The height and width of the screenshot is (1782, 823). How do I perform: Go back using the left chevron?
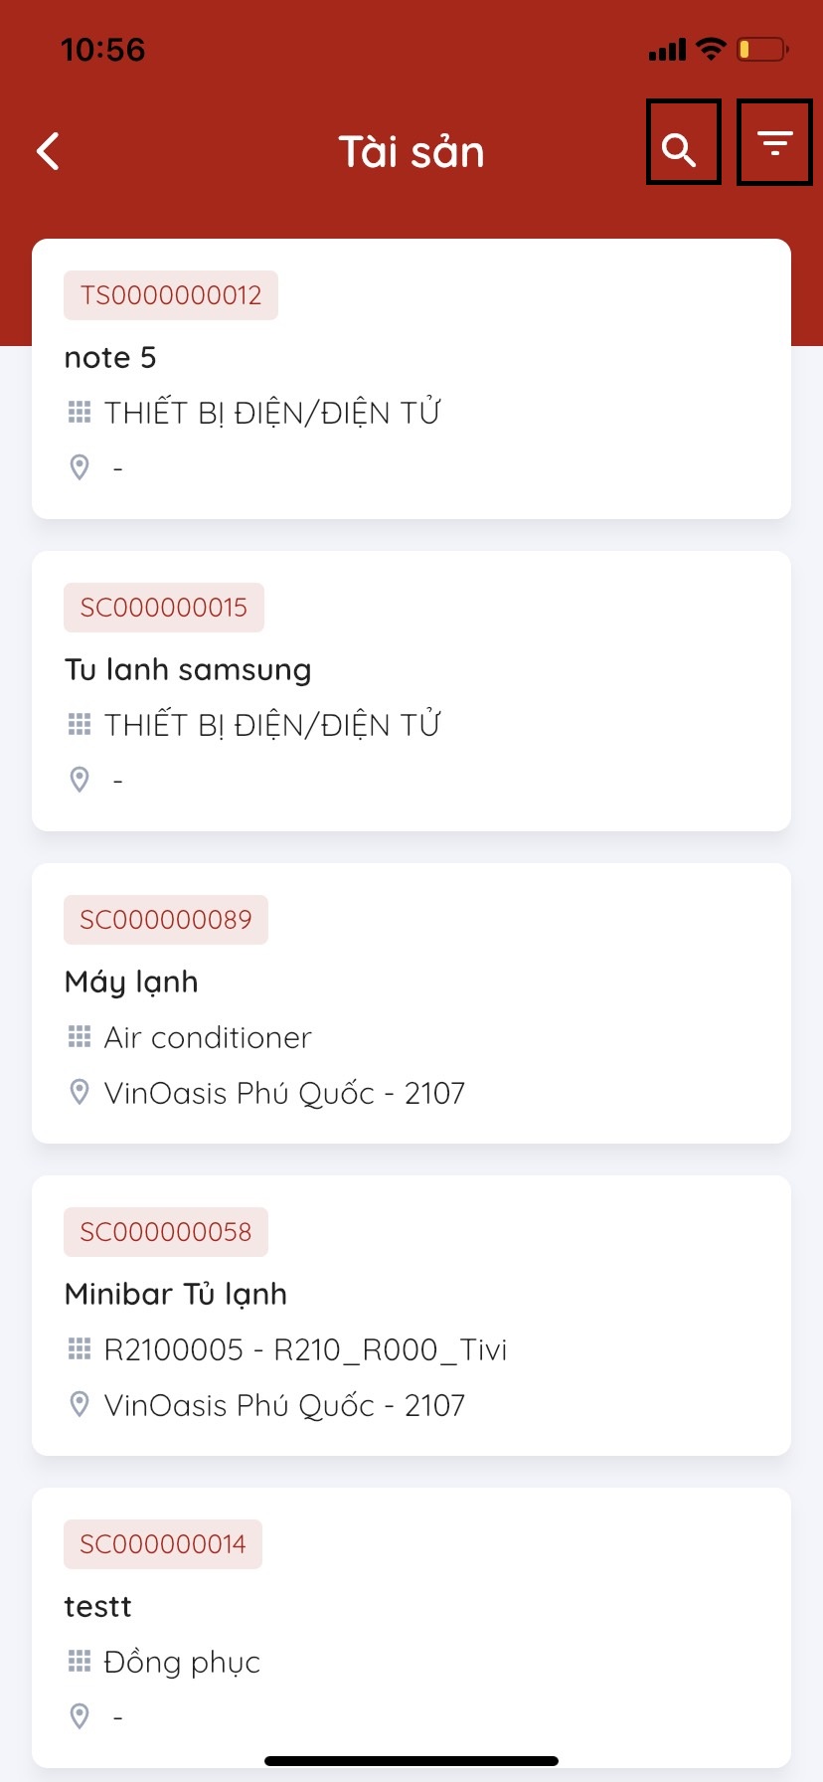[49, 151]
